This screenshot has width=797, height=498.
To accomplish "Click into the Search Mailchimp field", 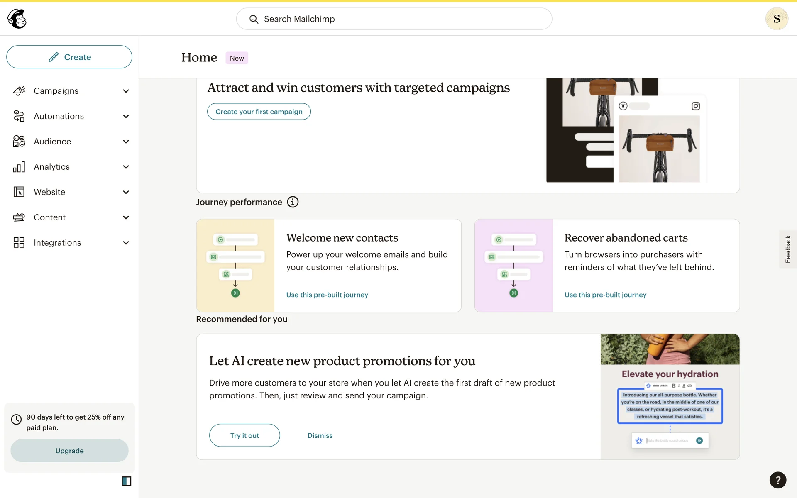I will point(394,19).
